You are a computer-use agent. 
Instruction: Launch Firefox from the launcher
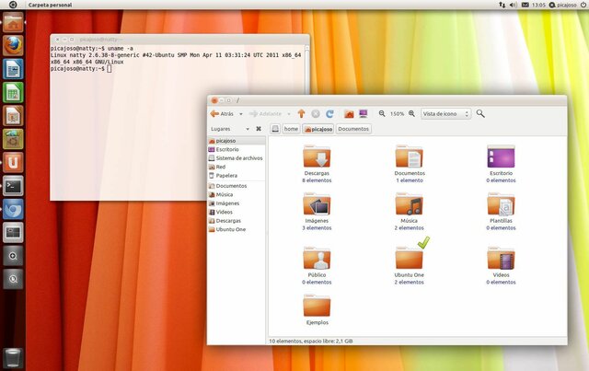(13, 45)
